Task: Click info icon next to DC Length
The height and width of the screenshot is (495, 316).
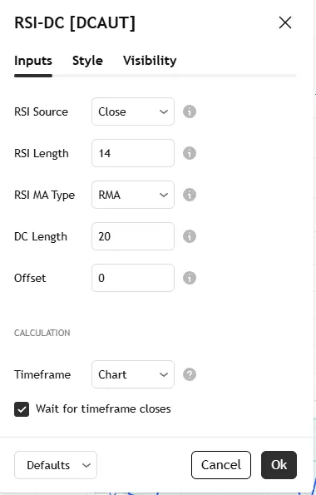Action: [190, 236]
